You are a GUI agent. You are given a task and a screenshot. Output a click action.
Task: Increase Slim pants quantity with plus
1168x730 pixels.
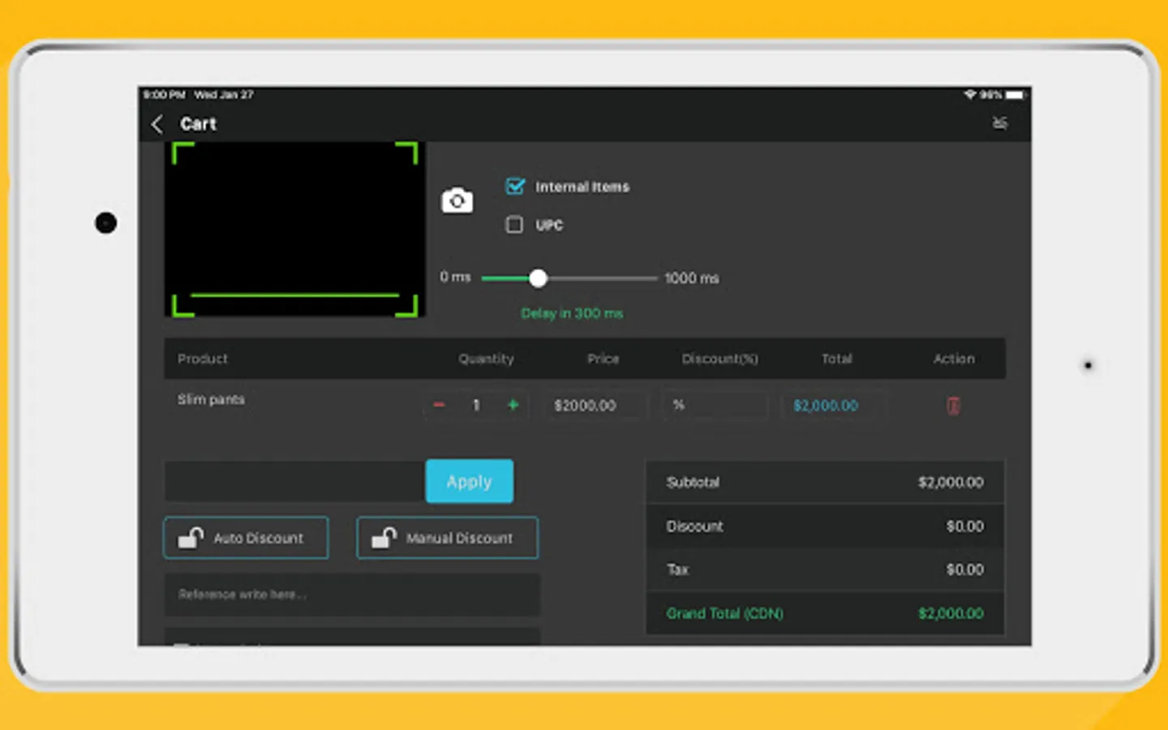tap(513, 405)
